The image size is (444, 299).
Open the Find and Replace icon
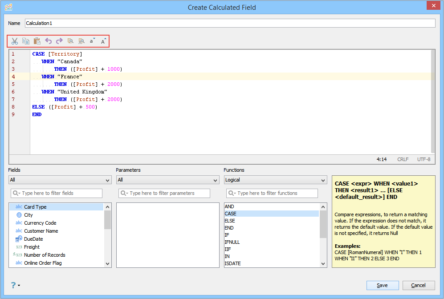pos(81,41)
